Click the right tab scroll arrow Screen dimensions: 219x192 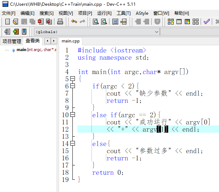(54, 41)
